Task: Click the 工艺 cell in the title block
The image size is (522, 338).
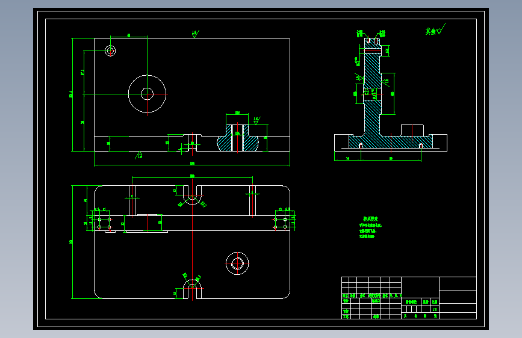Action: [x=346, y=317]
